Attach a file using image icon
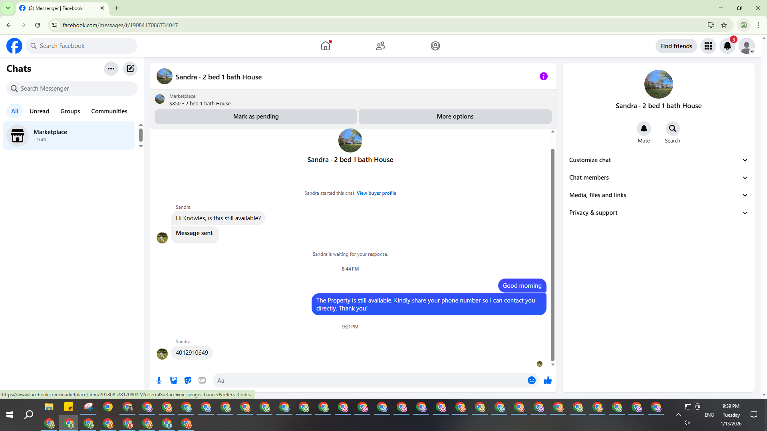Screen dimensions: 767x431 tap(173, 380)
